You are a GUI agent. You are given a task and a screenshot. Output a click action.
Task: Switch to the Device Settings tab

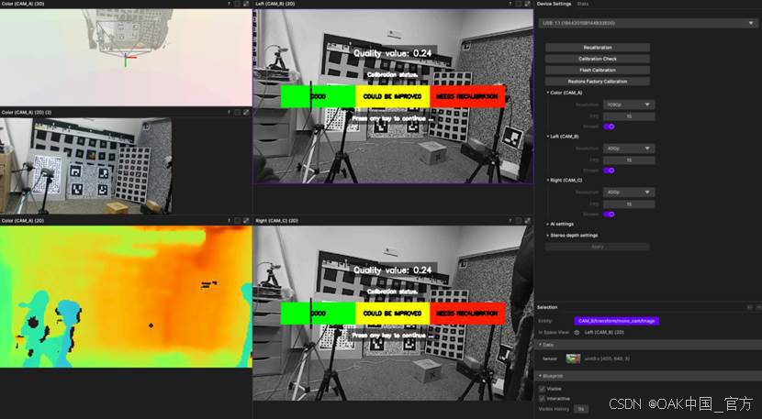(554, 4)
